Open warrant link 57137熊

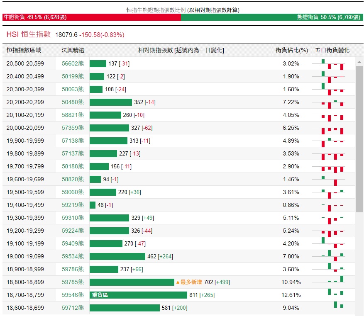[x=73, y=153]
